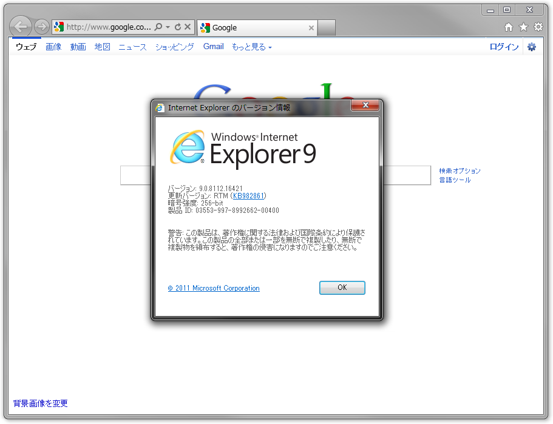Stop loading with address bar X icon

pos(188,27)
